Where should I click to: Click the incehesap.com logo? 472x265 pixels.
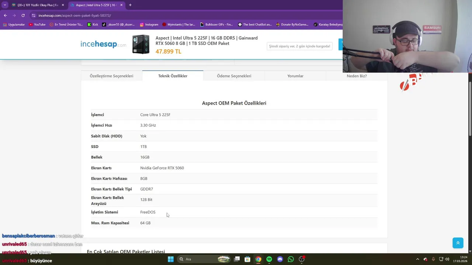coord(103,45)
